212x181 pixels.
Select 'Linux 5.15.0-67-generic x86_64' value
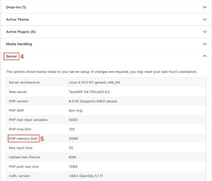point(94,83)
